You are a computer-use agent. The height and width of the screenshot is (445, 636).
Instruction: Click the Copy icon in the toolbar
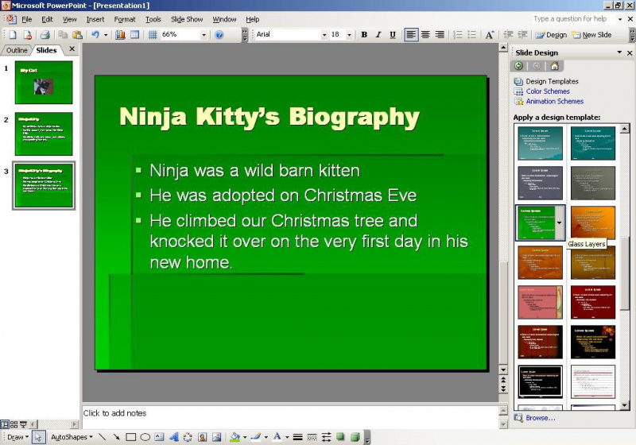63,35
